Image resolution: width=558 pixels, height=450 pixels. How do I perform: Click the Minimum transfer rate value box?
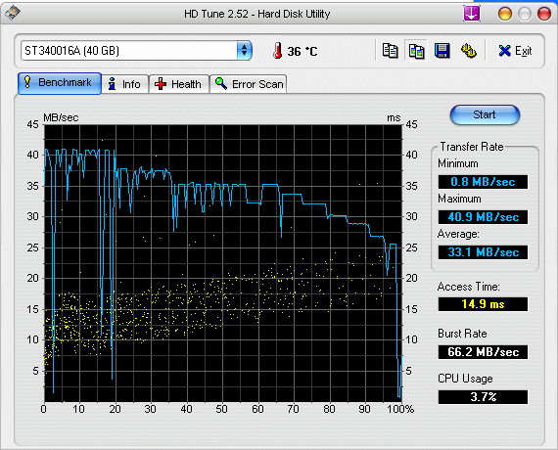click(483, 182)
